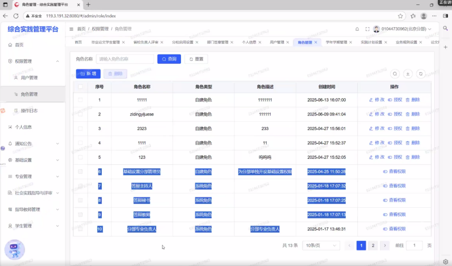Switch to the 个人信息 tab
452x266 pixels.
[x=249, y=42]
